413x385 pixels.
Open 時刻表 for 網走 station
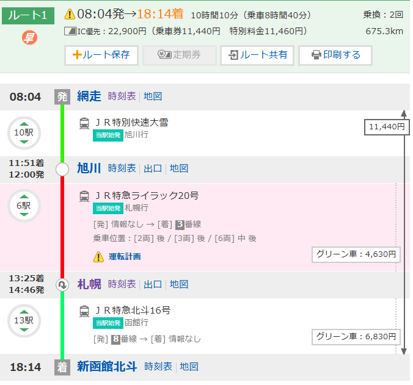coord(122,96)
